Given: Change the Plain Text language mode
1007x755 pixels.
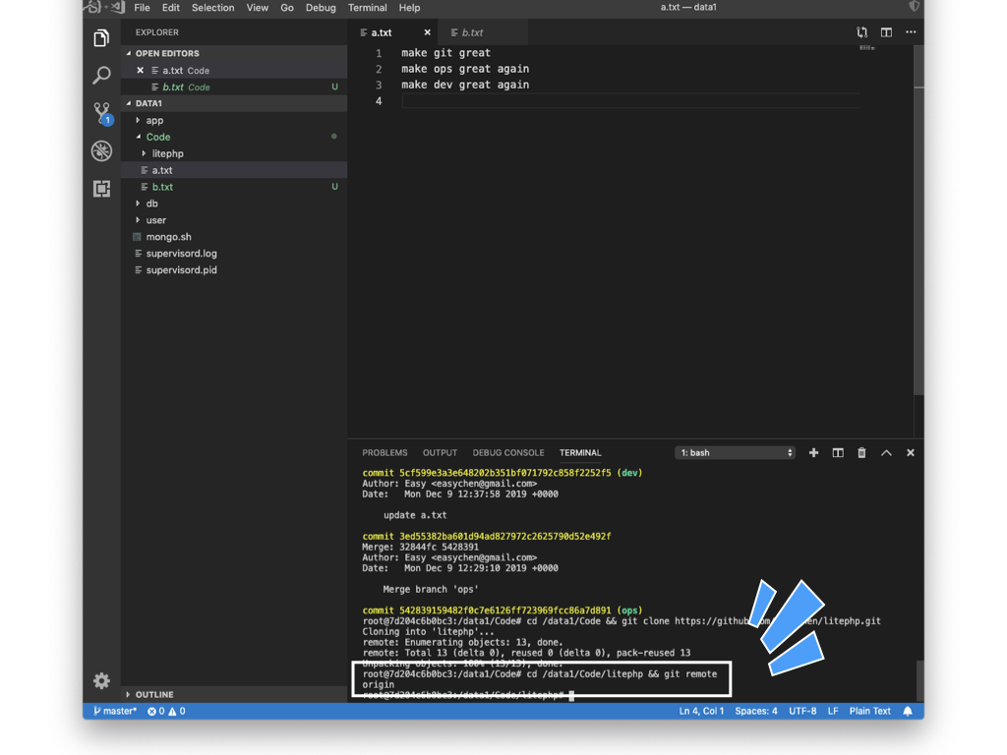Looking at the screenshot, I should click(869, 711).
